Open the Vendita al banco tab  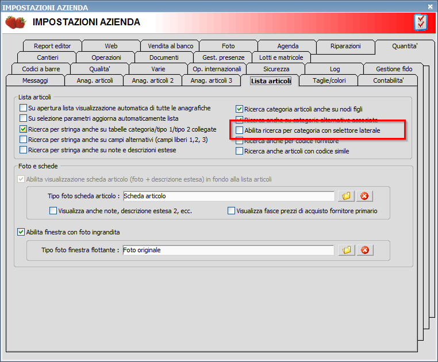click(x=170, y=46)
